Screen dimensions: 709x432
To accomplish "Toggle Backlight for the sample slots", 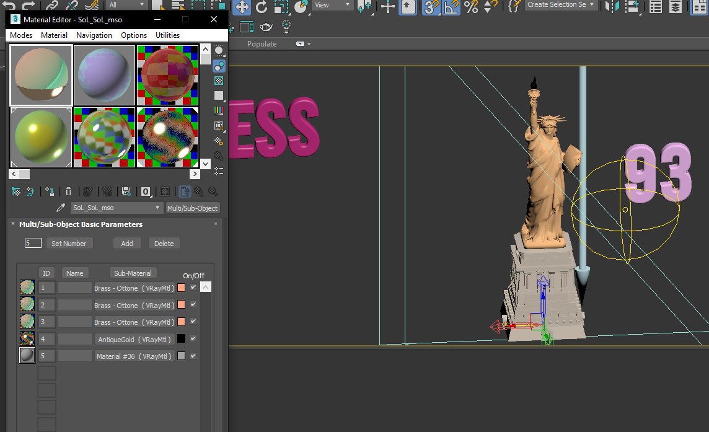I will coord(219,66).
